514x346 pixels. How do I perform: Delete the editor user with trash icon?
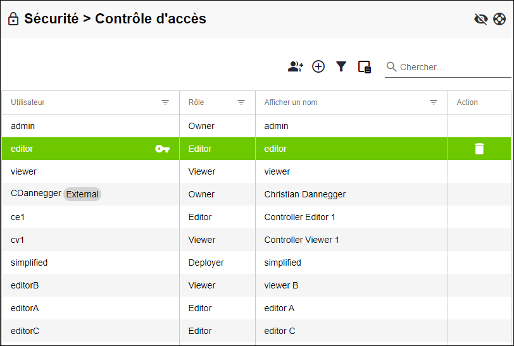[x=479, y=149]
